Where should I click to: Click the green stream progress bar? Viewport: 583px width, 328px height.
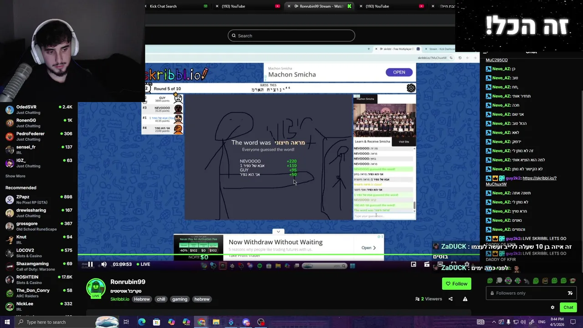(278, 255)
